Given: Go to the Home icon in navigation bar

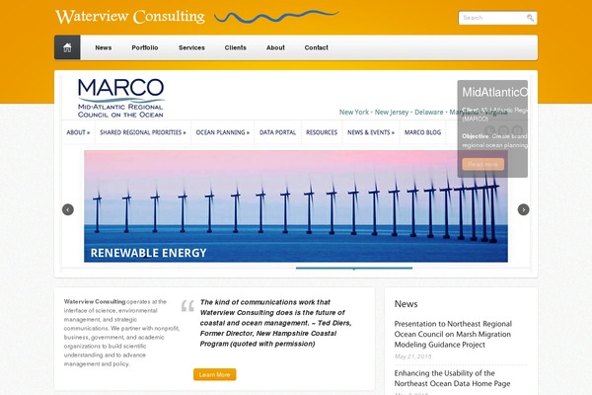Looking at the screenshot, I should tap(67, 47).
